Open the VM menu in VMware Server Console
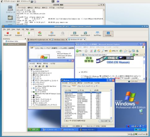The width and height of the screenshot is (150, 137). pos(23,29)
